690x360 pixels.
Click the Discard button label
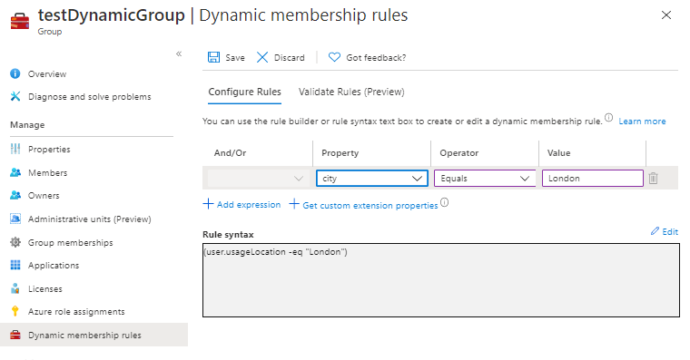click(x=289, y=58)
